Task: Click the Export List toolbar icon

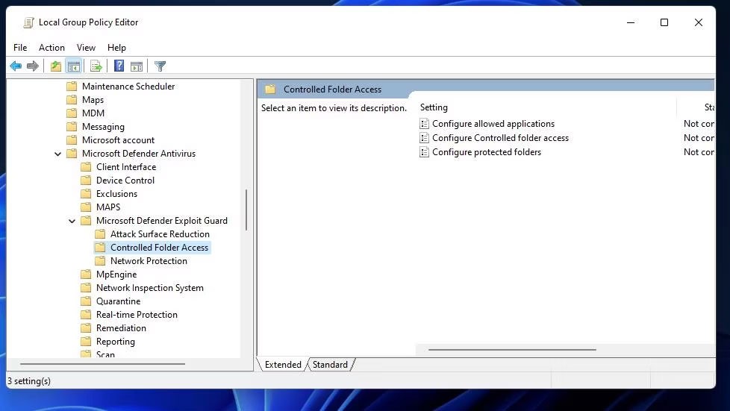Action: pyautogui.click(x=96, y=66)
